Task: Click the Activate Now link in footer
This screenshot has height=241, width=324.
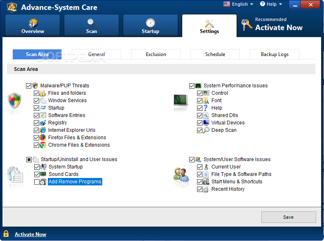Action: pyautogui.click(x=31, y=234)
